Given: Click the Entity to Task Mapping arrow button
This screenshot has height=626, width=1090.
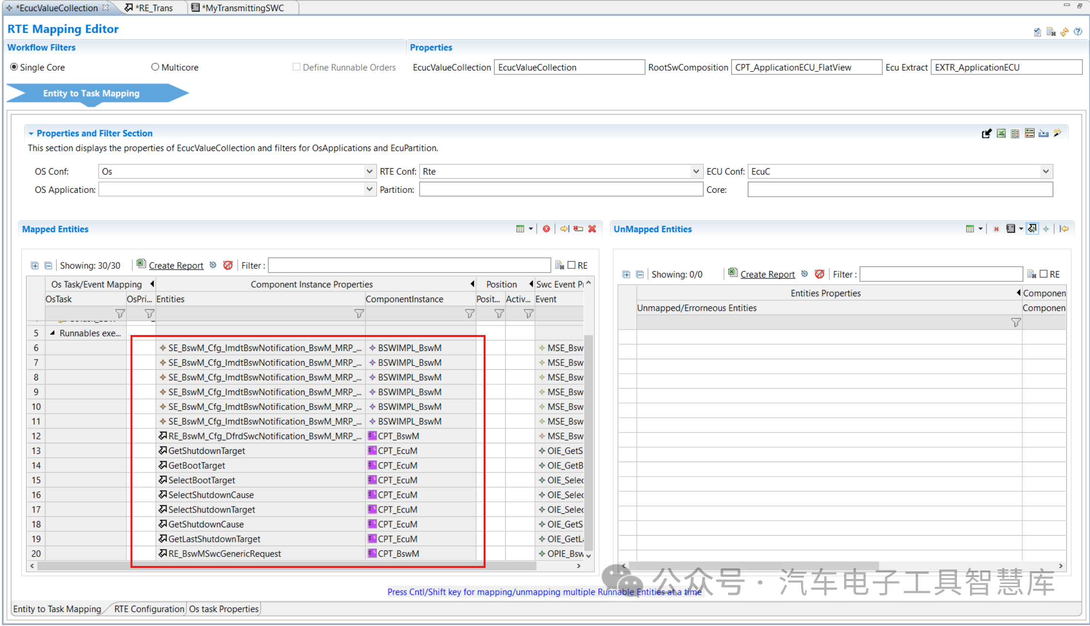Looking at the screenshot, I should [x=91, y=93].
